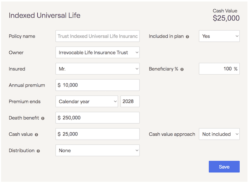The width and height of the screenshot is (249, 183).
Task: Click info icon next to Death benefit
Action: click(x=43, y=118)
